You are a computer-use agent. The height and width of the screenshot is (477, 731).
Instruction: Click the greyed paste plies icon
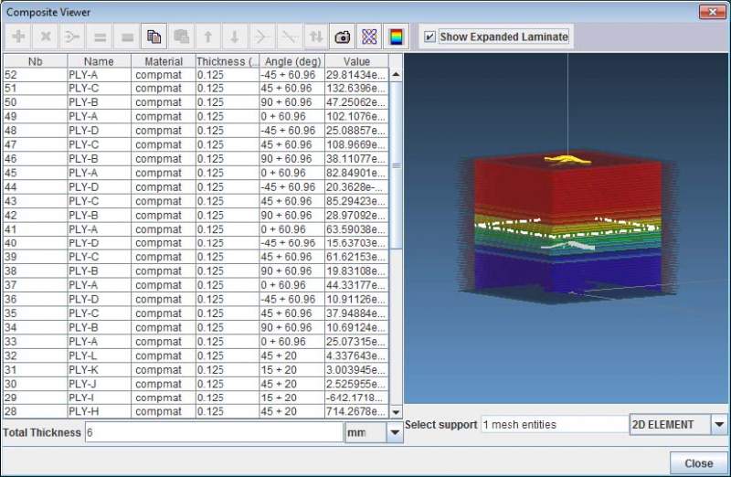tap(181, 37)
